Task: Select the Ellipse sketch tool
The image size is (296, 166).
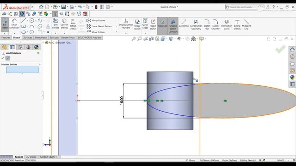Action: coord(40,26)
